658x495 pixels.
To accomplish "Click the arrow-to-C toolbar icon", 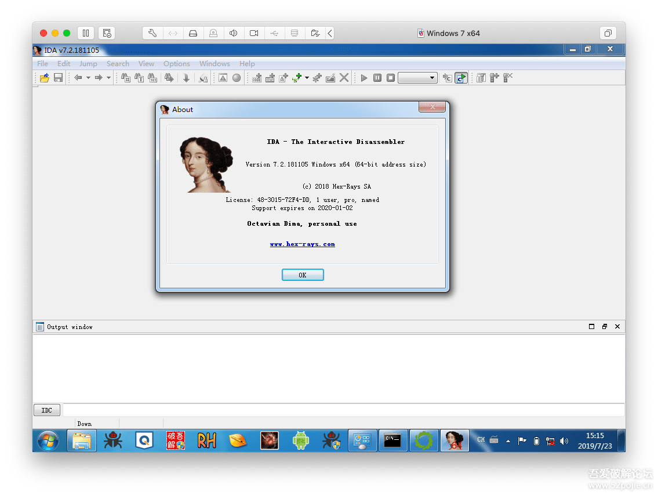I will tap(448, 78).
